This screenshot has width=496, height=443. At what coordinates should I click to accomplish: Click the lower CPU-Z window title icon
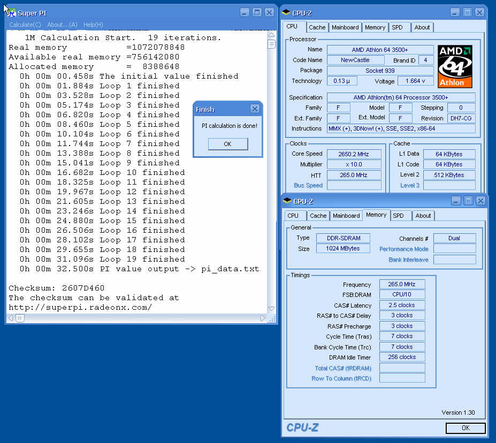coord(287,201)
